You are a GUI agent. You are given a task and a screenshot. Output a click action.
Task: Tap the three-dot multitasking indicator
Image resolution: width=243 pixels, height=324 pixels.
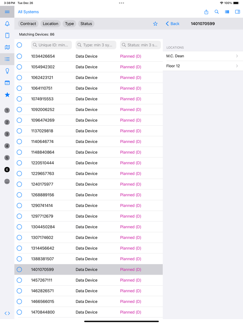[121, 3]
